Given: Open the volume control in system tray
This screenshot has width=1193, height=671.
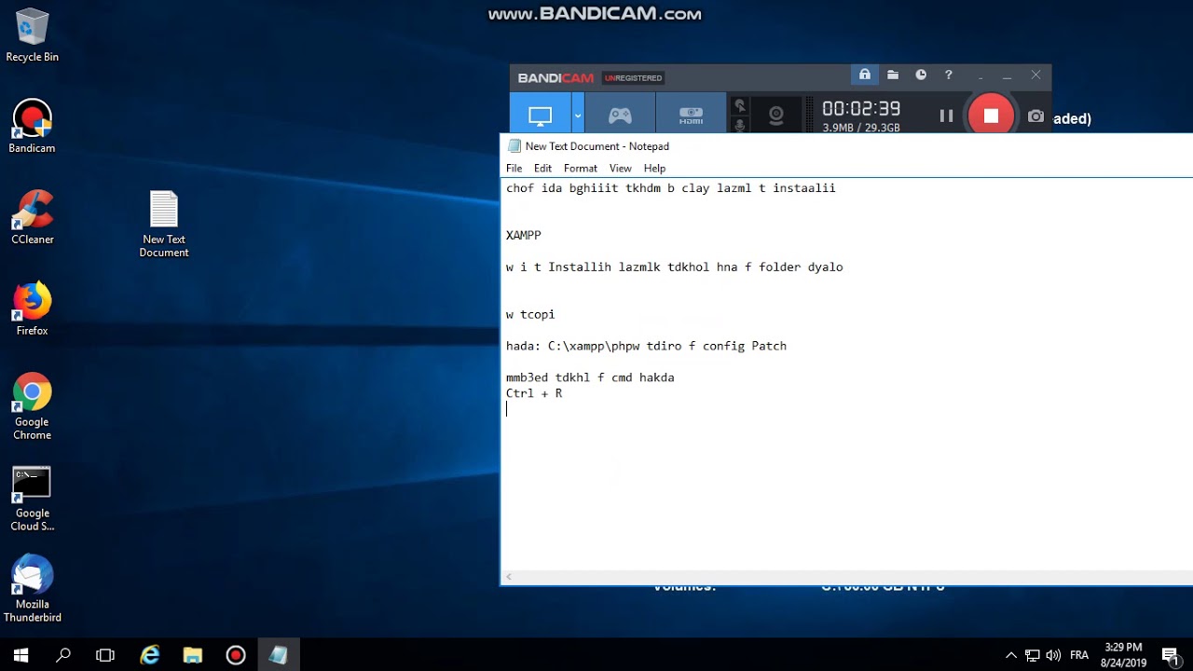Looking at the screenshot, I should 1054,655.
